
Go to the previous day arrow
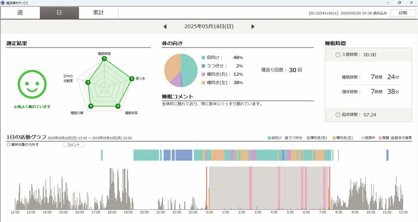(165, 26)
